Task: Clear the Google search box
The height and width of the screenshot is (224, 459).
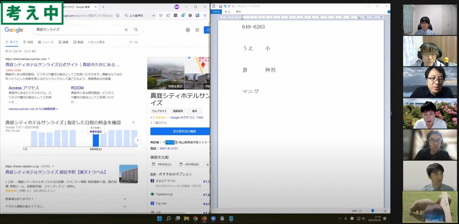Action: [126, 30]
